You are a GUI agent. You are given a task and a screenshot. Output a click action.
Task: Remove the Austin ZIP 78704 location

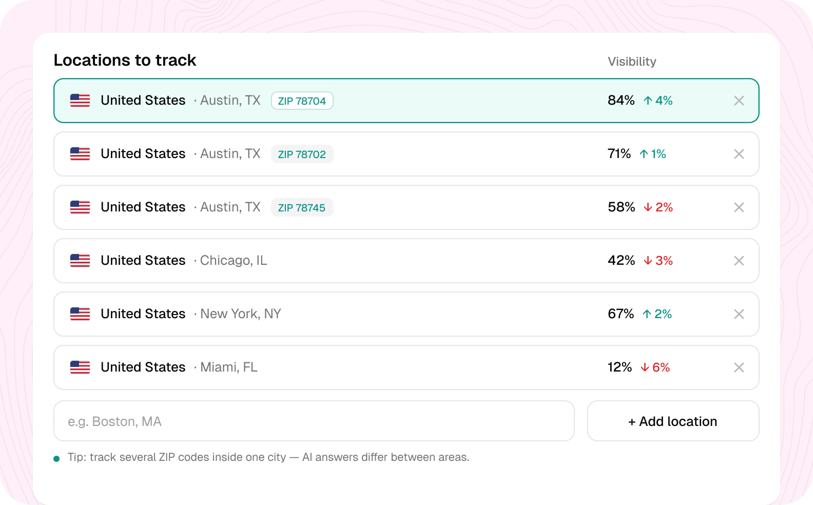(x=739, y=101)
